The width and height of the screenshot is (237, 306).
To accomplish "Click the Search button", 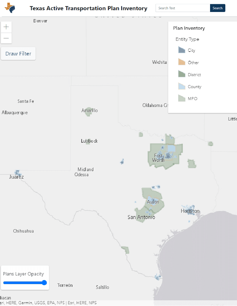I will click(x=218, y=8).
